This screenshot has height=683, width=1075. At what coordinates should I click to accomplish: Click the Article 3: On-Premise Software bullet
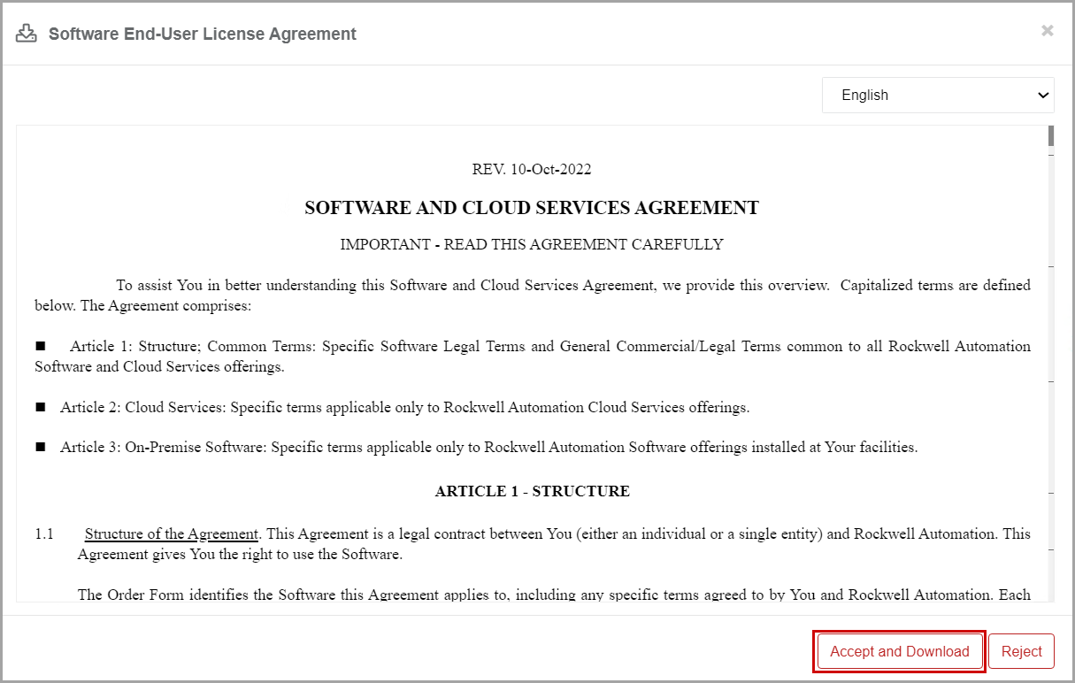click(x=476, y=448)
